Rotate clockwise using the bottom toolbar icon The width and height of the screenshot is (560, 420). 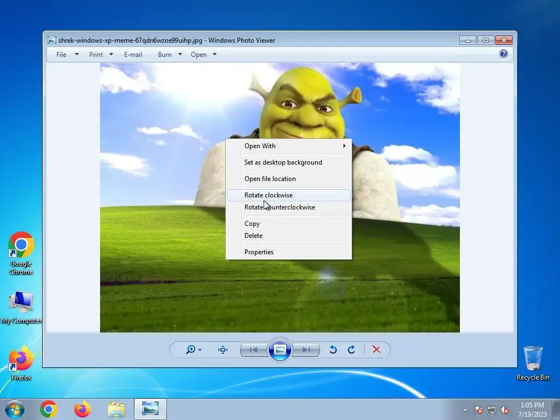point(352,349)
